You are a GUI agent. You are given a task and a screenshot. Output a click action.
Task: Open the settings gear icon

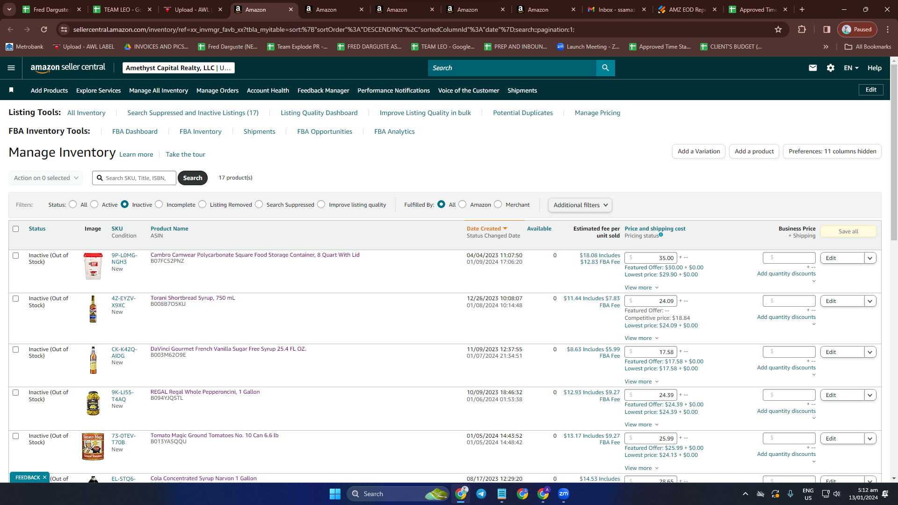click(831, 68)
